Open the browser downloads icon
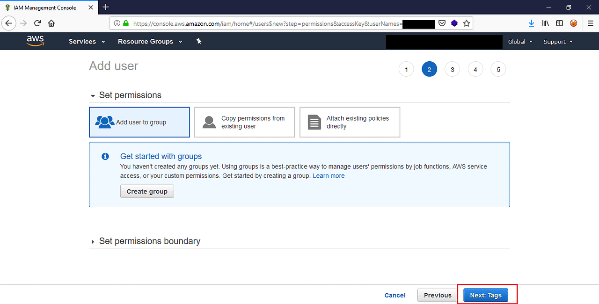The height and width of the screenshot is (304, 599). pyautogui.click(x=531, y=23)
